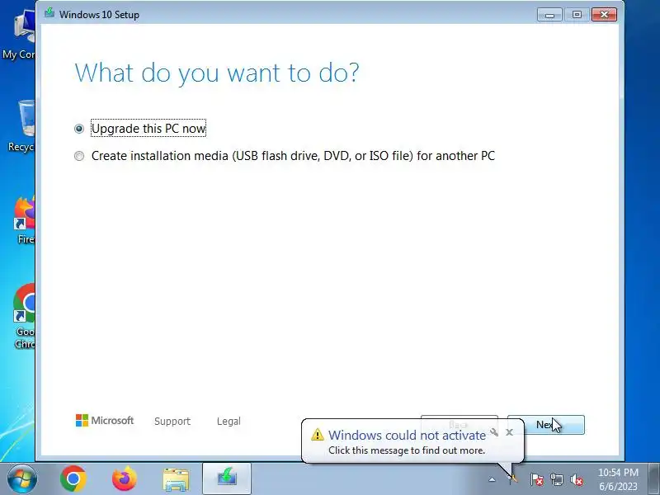This screenshot has width=660, height=495.
Task: Launch Firefox from the taskbar
Action: 125,478
